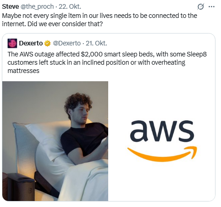
Task: Click the Grok slashed-circle icon
Action: [x=200, y=6]
